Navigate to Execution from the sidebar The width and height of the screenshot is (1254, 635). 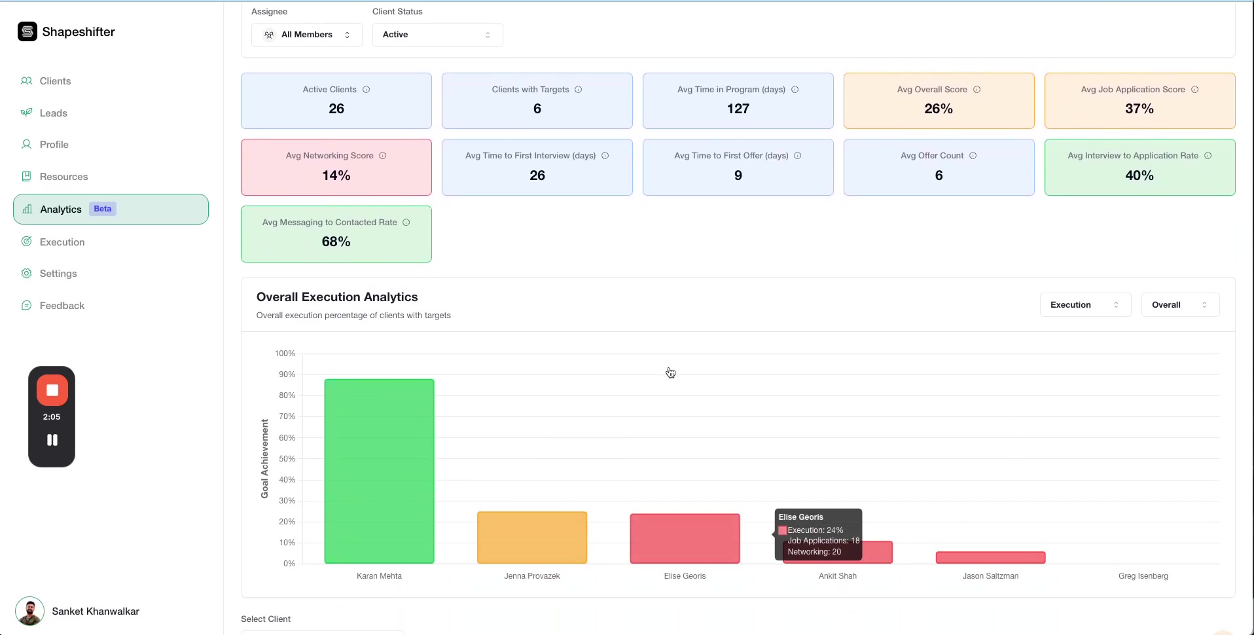point(62,242)
